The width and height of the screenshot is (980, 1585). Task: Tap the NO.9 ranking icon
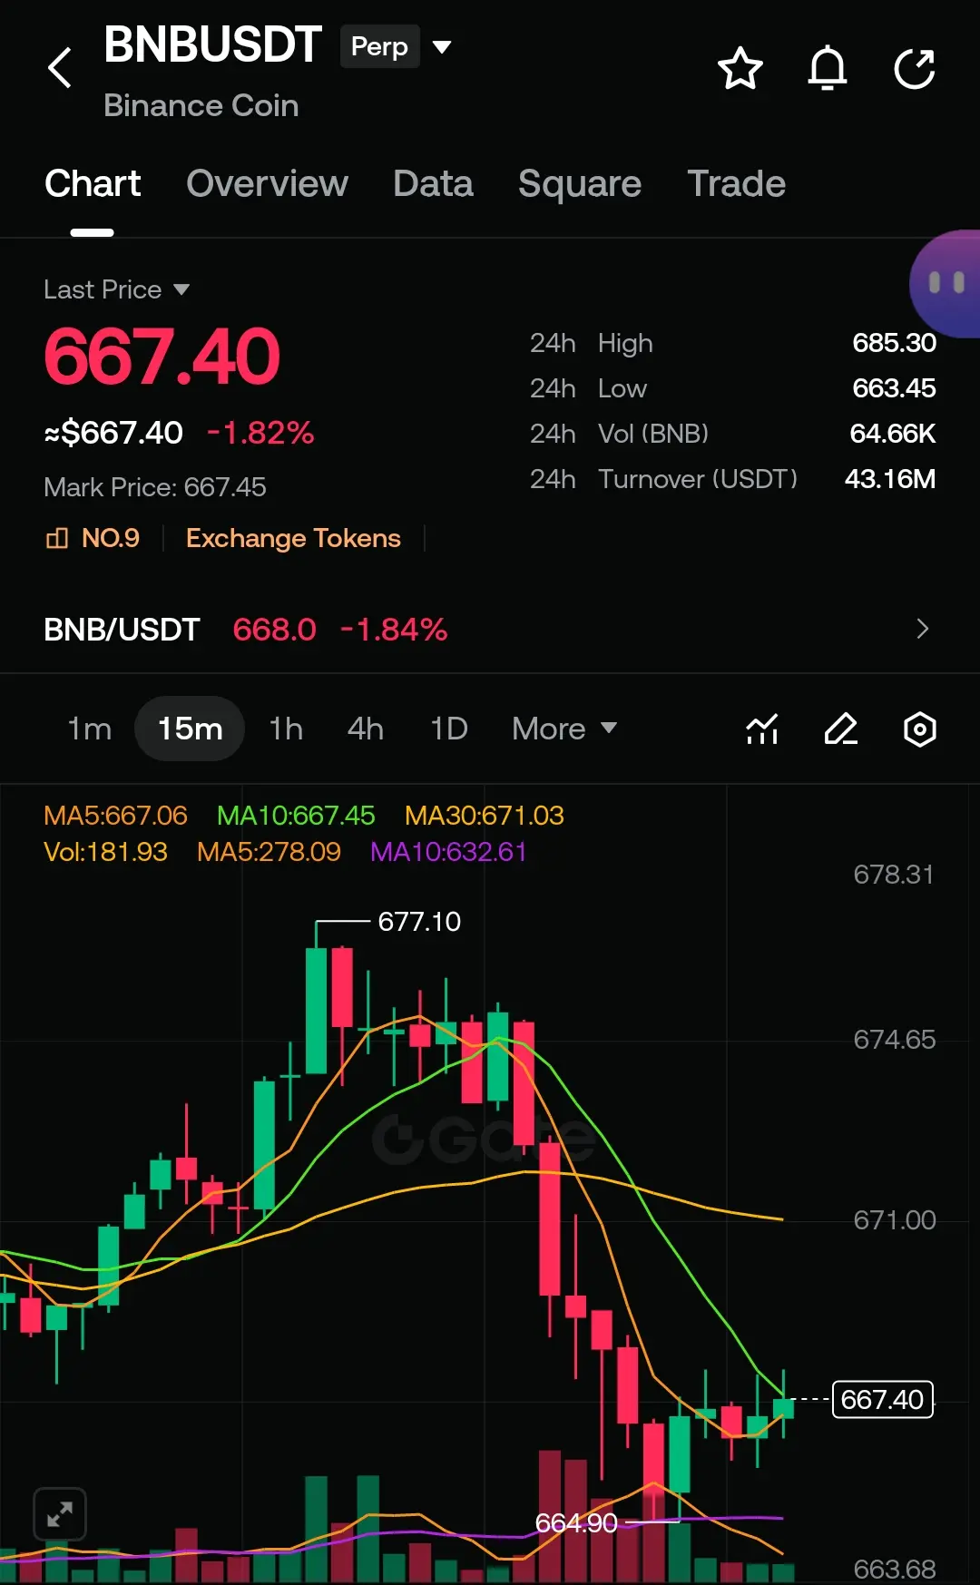[x=56, y=538]
